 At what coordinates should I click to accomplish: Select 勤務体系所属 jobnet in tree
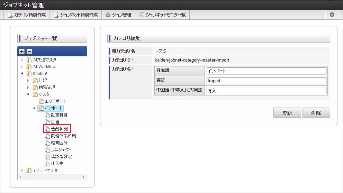pos(63,136)
